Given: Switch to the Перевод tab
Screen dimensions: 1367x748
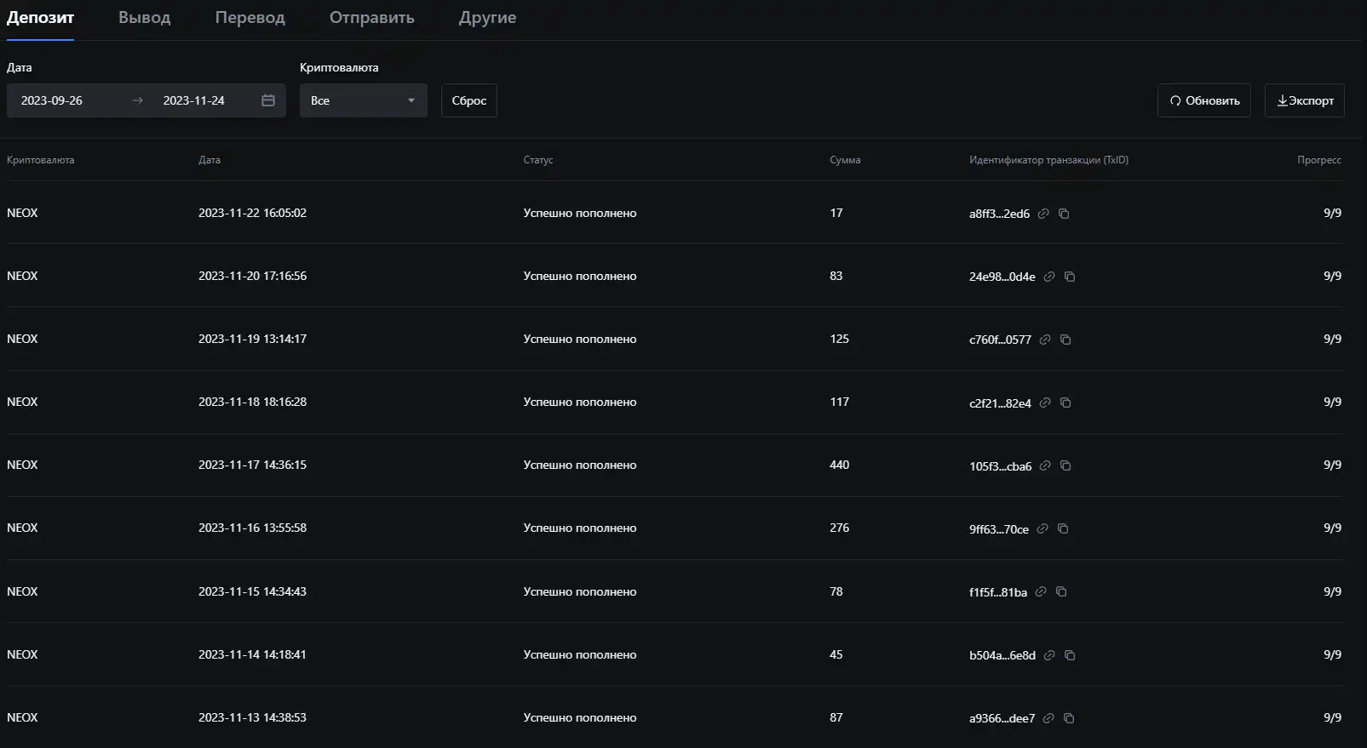Looking at the screenshot, I should 250,18.
